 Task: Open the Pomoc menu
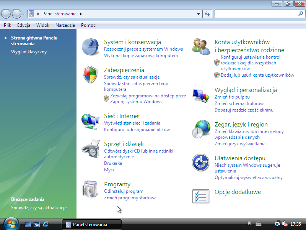[x=88, y=25]
